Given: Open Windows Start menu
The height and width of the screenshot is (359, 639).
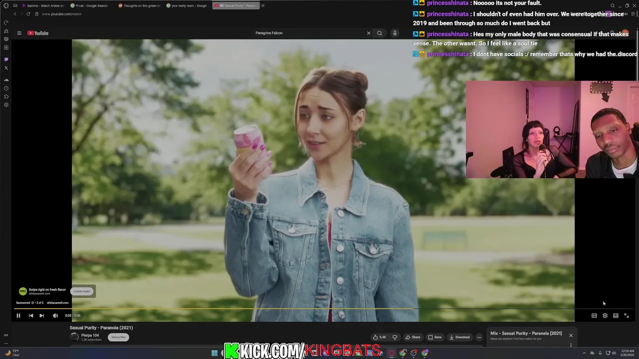Looking at the screenshot, I should (x=214, y=353).
